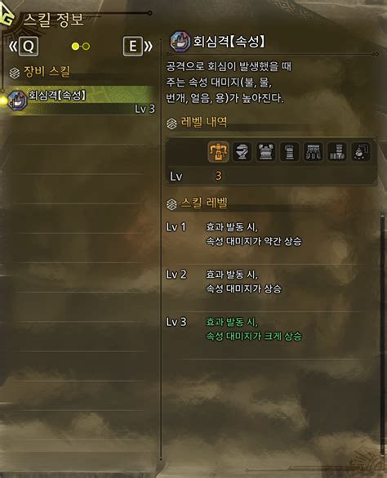The image size is (387, 478).
Task: Select the helmet armor slot icon
Action: tap(242, 151)
